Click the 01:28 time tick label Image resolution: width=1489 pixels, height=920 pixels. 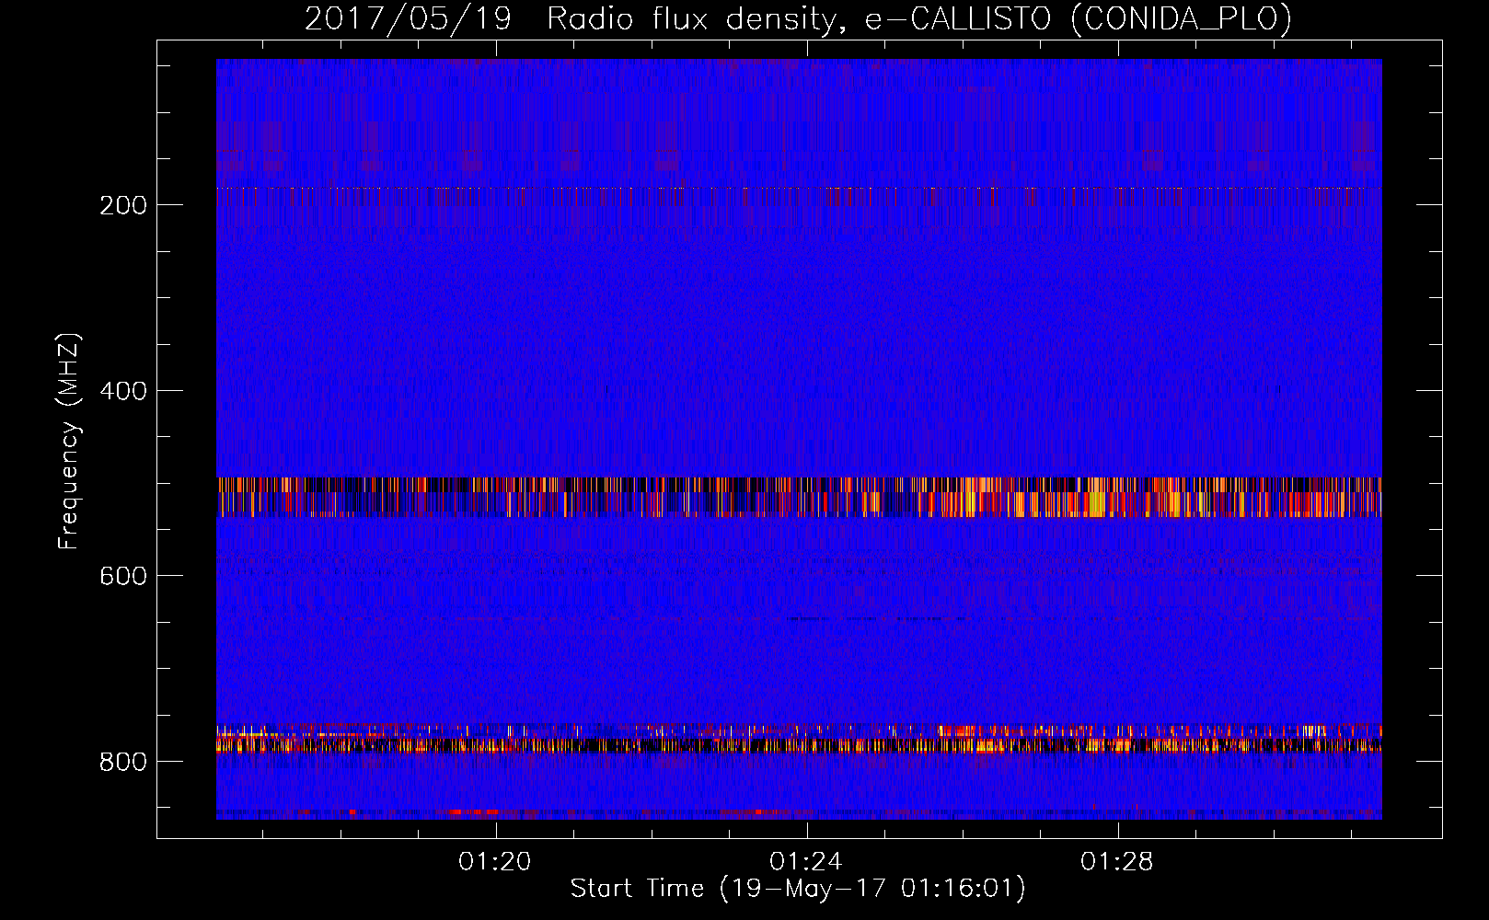(x=1116, y=862)
